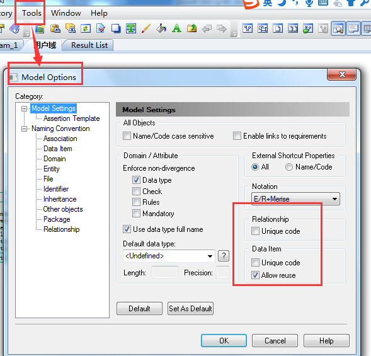371x356 pixels.
Task: Open the Help menu
Action: point(99,13)
